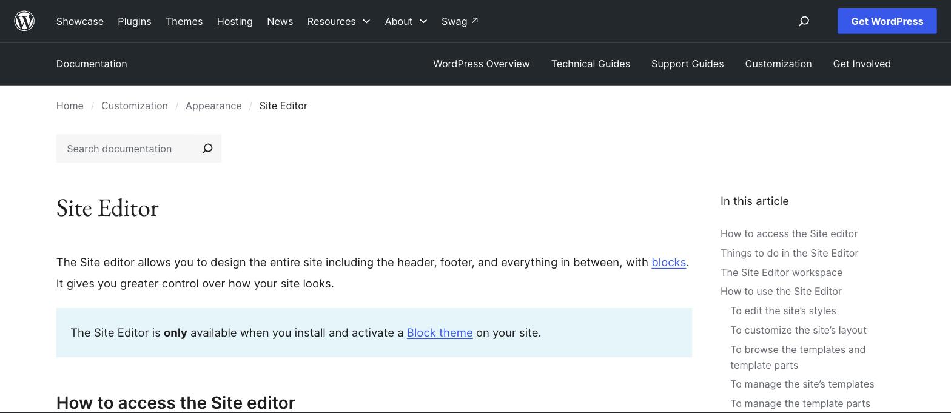The image size is (951, 413).
Task: Submit documentation search magnifier icon
Action: coord(207,149)
